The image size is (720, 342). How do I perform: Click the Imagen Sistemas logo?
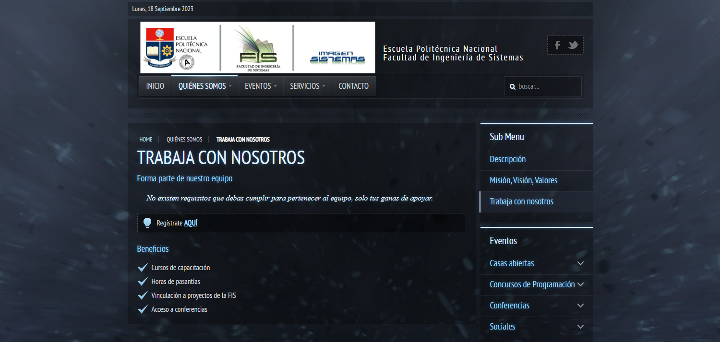click(x=337, y=57)
